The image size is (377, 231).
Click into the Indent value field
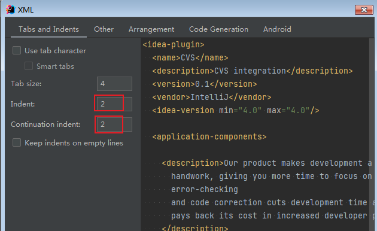(x=114, y=104)
